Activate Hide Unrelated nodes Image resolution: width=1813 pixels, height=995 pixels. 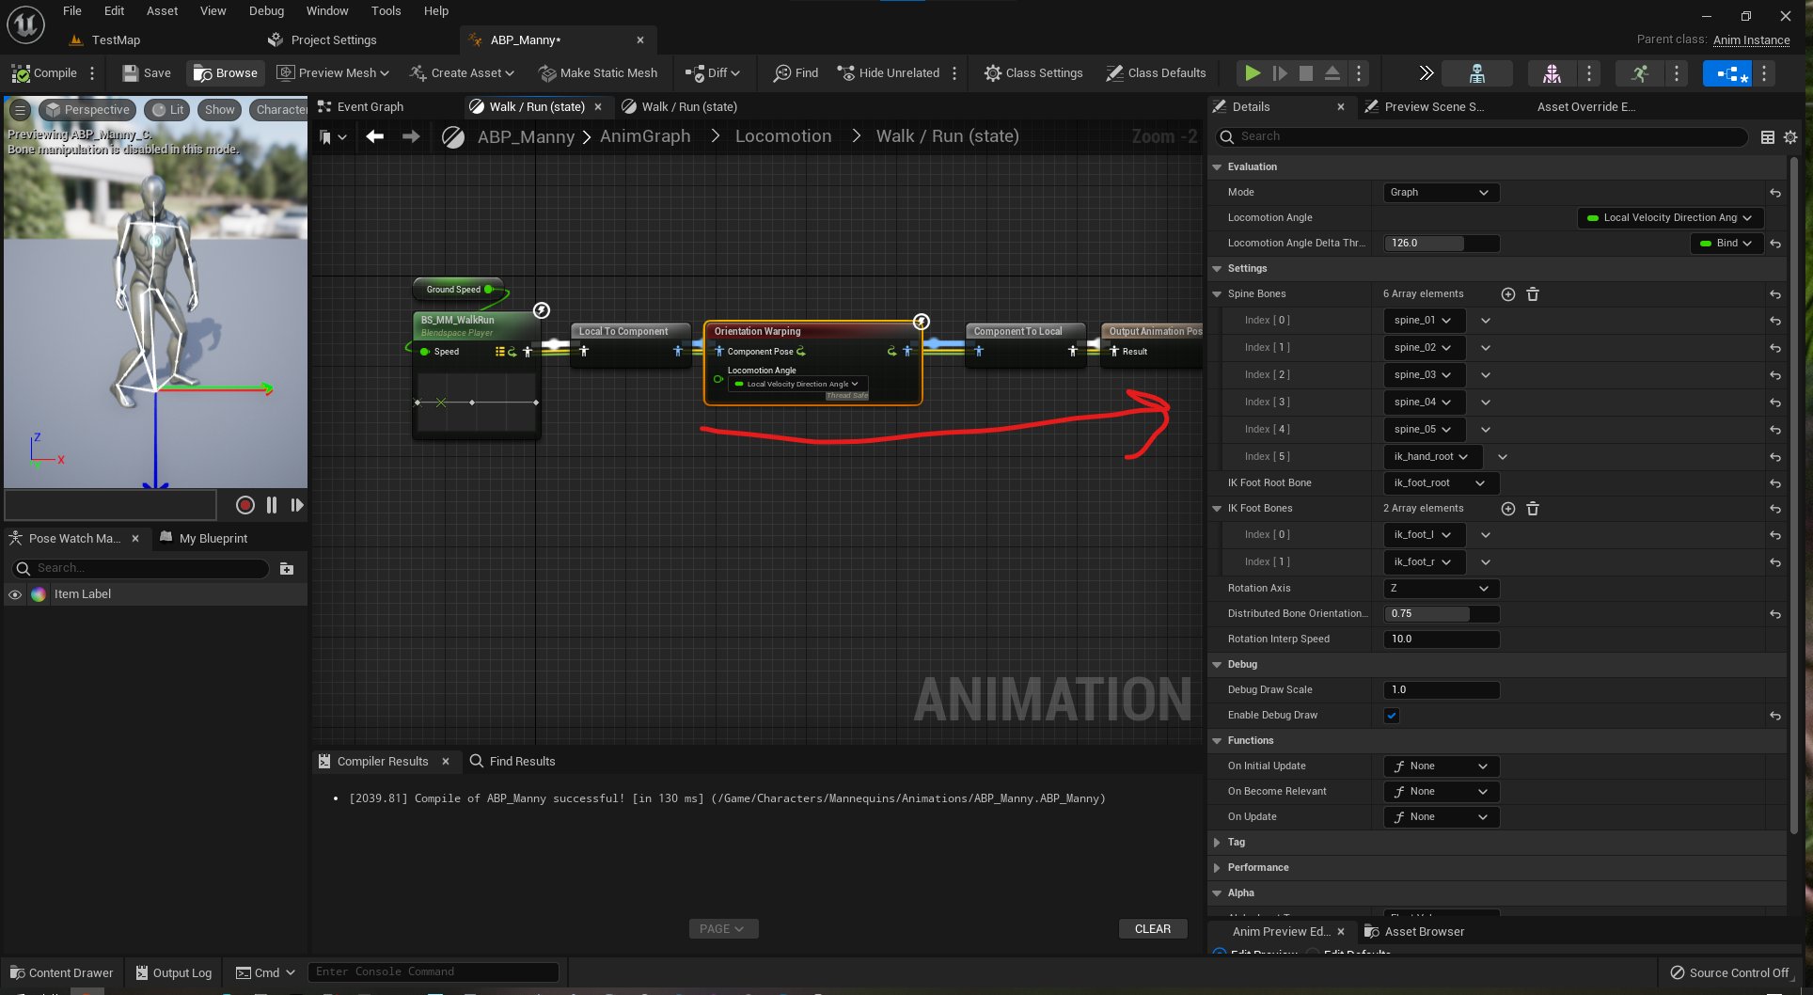(x=888, y=72)
